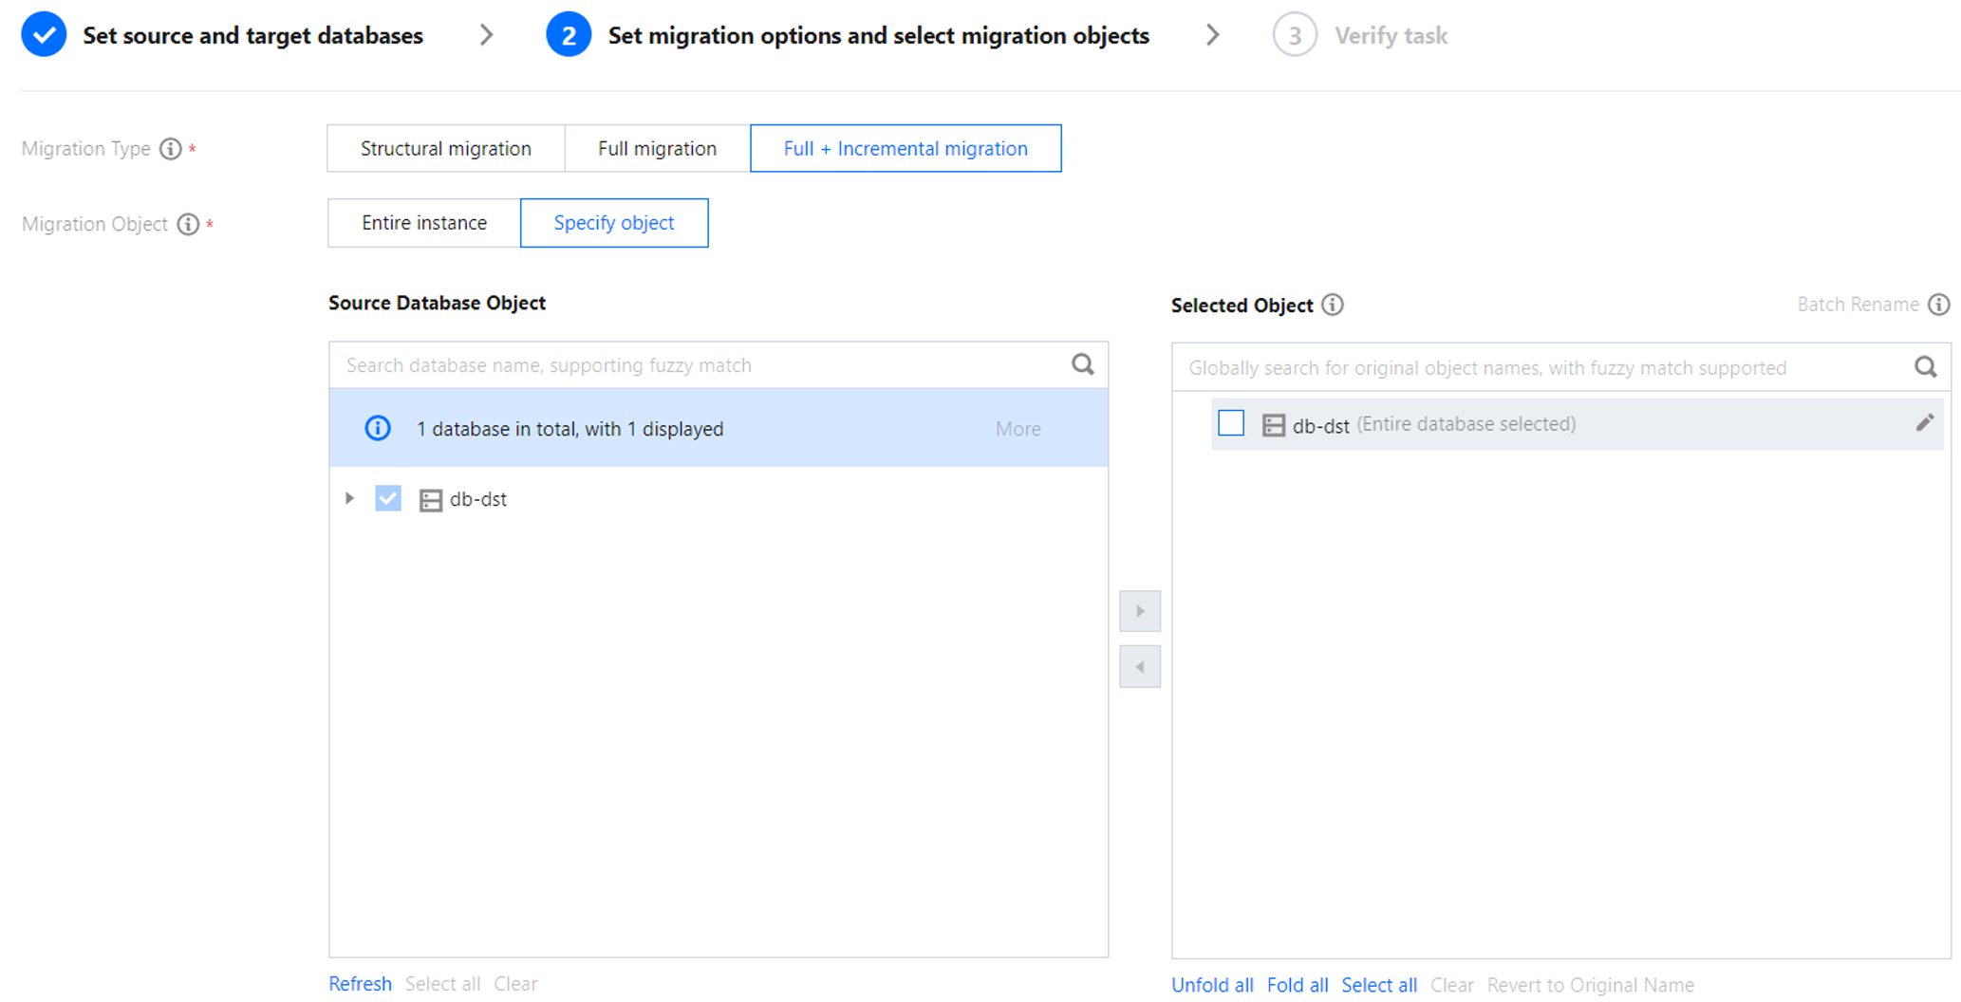Switch Migration Object to Entire instance

pos(423,223)
